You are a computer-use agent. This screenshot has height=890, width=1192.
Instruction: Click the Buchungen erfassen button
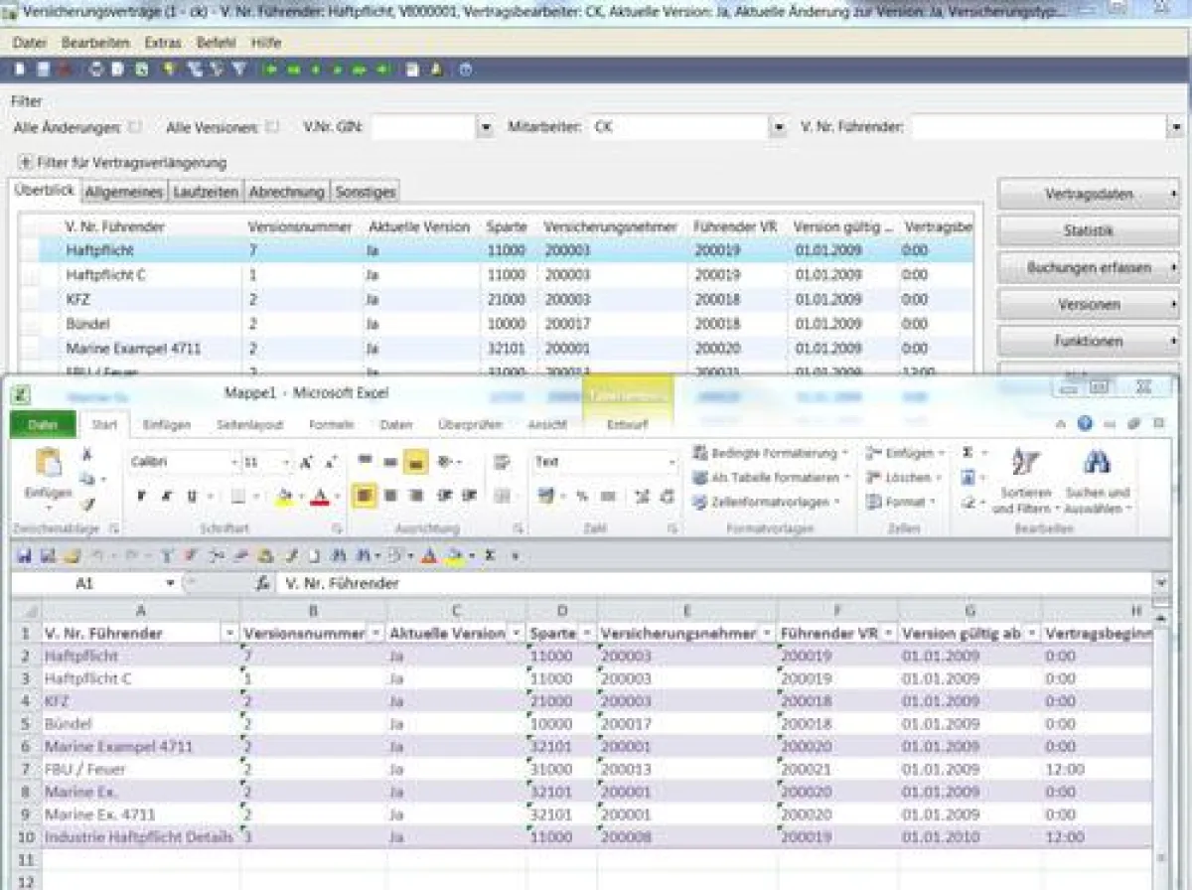[x=1088, y=267]
